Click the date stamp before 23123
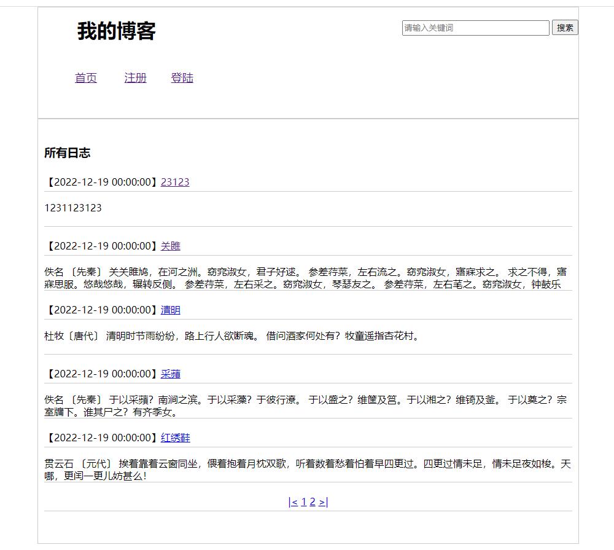The image size is (614, 550). [103, 182]
